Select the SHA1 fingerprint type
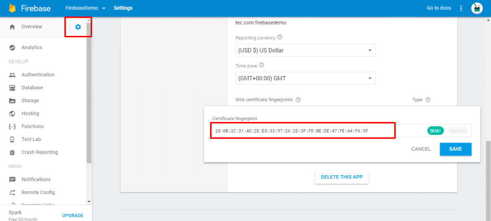 (x=436, y=131)
